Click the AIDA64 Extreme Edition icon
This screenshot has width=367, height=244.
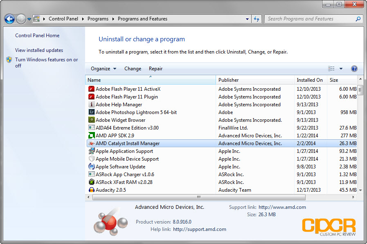(91, 128)
